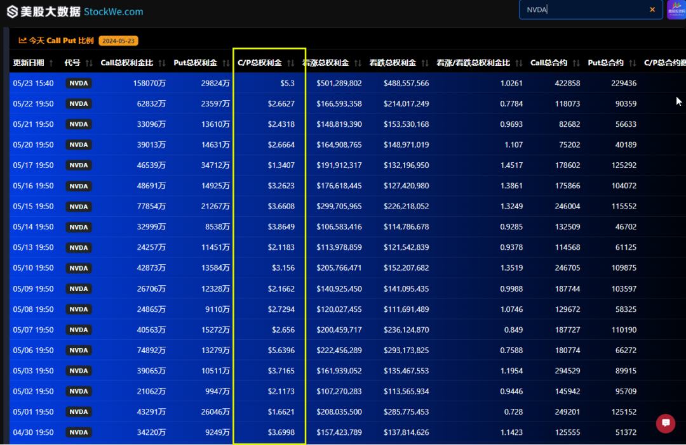Click the chart icon beside 今天 Call Put 比例
Image resolution: width=686 pixels, height=445 pixels.
pos(22,41)
